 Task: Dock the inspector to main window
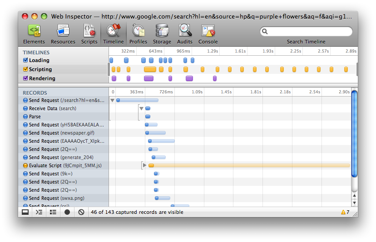25,212
